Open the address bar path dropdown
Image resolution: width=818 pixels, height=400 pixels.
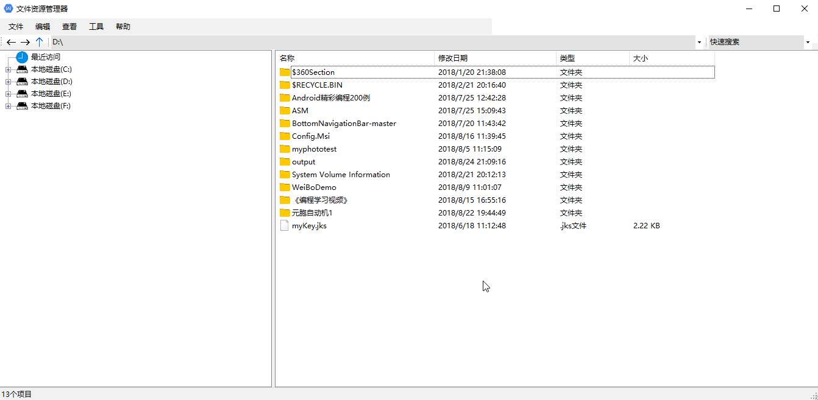[x=699, y=43]
